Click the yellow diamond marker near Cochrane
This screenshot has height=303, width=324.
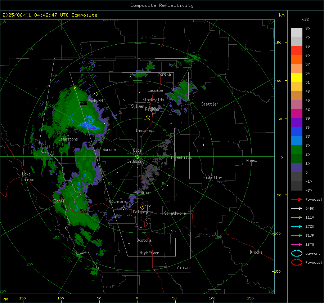[123, 208]
